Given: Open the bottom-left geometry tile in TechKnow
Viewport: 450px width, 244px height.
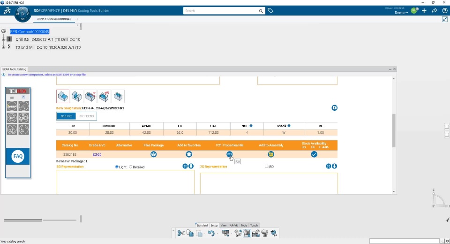Looking at the screenshot, I should [12, 130].
